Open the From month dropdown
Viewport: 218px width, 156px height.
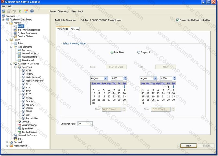pyautogui.click(x=106, y=78)
